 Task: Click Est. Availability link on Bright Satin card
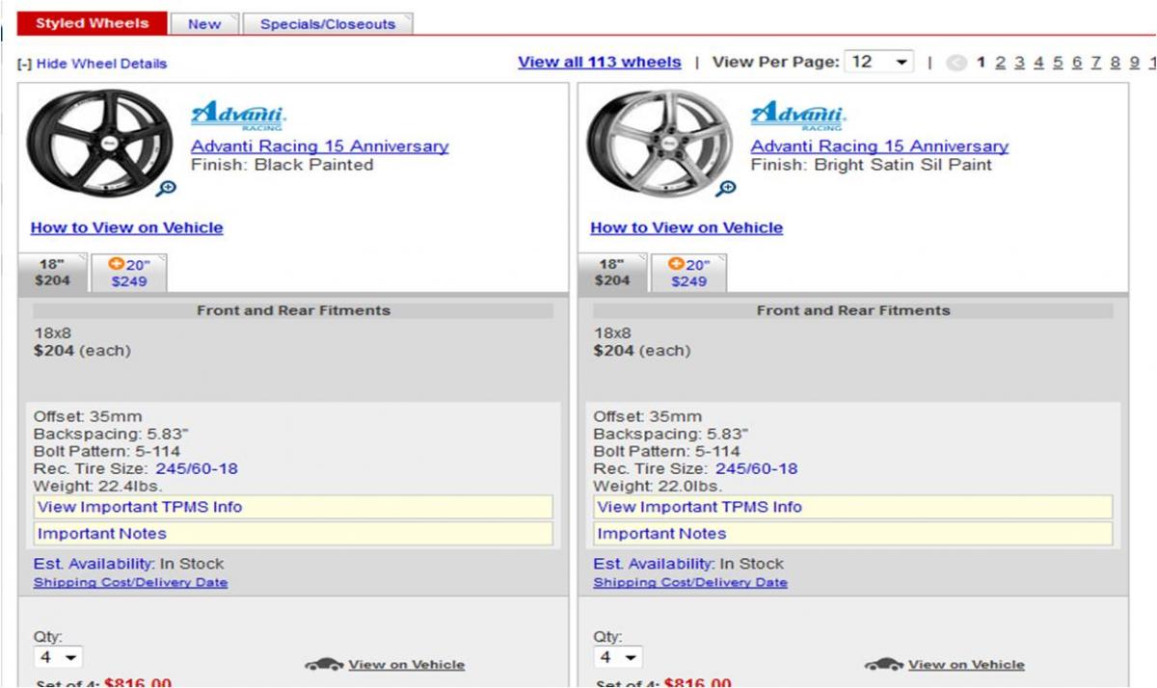(654, 564)
